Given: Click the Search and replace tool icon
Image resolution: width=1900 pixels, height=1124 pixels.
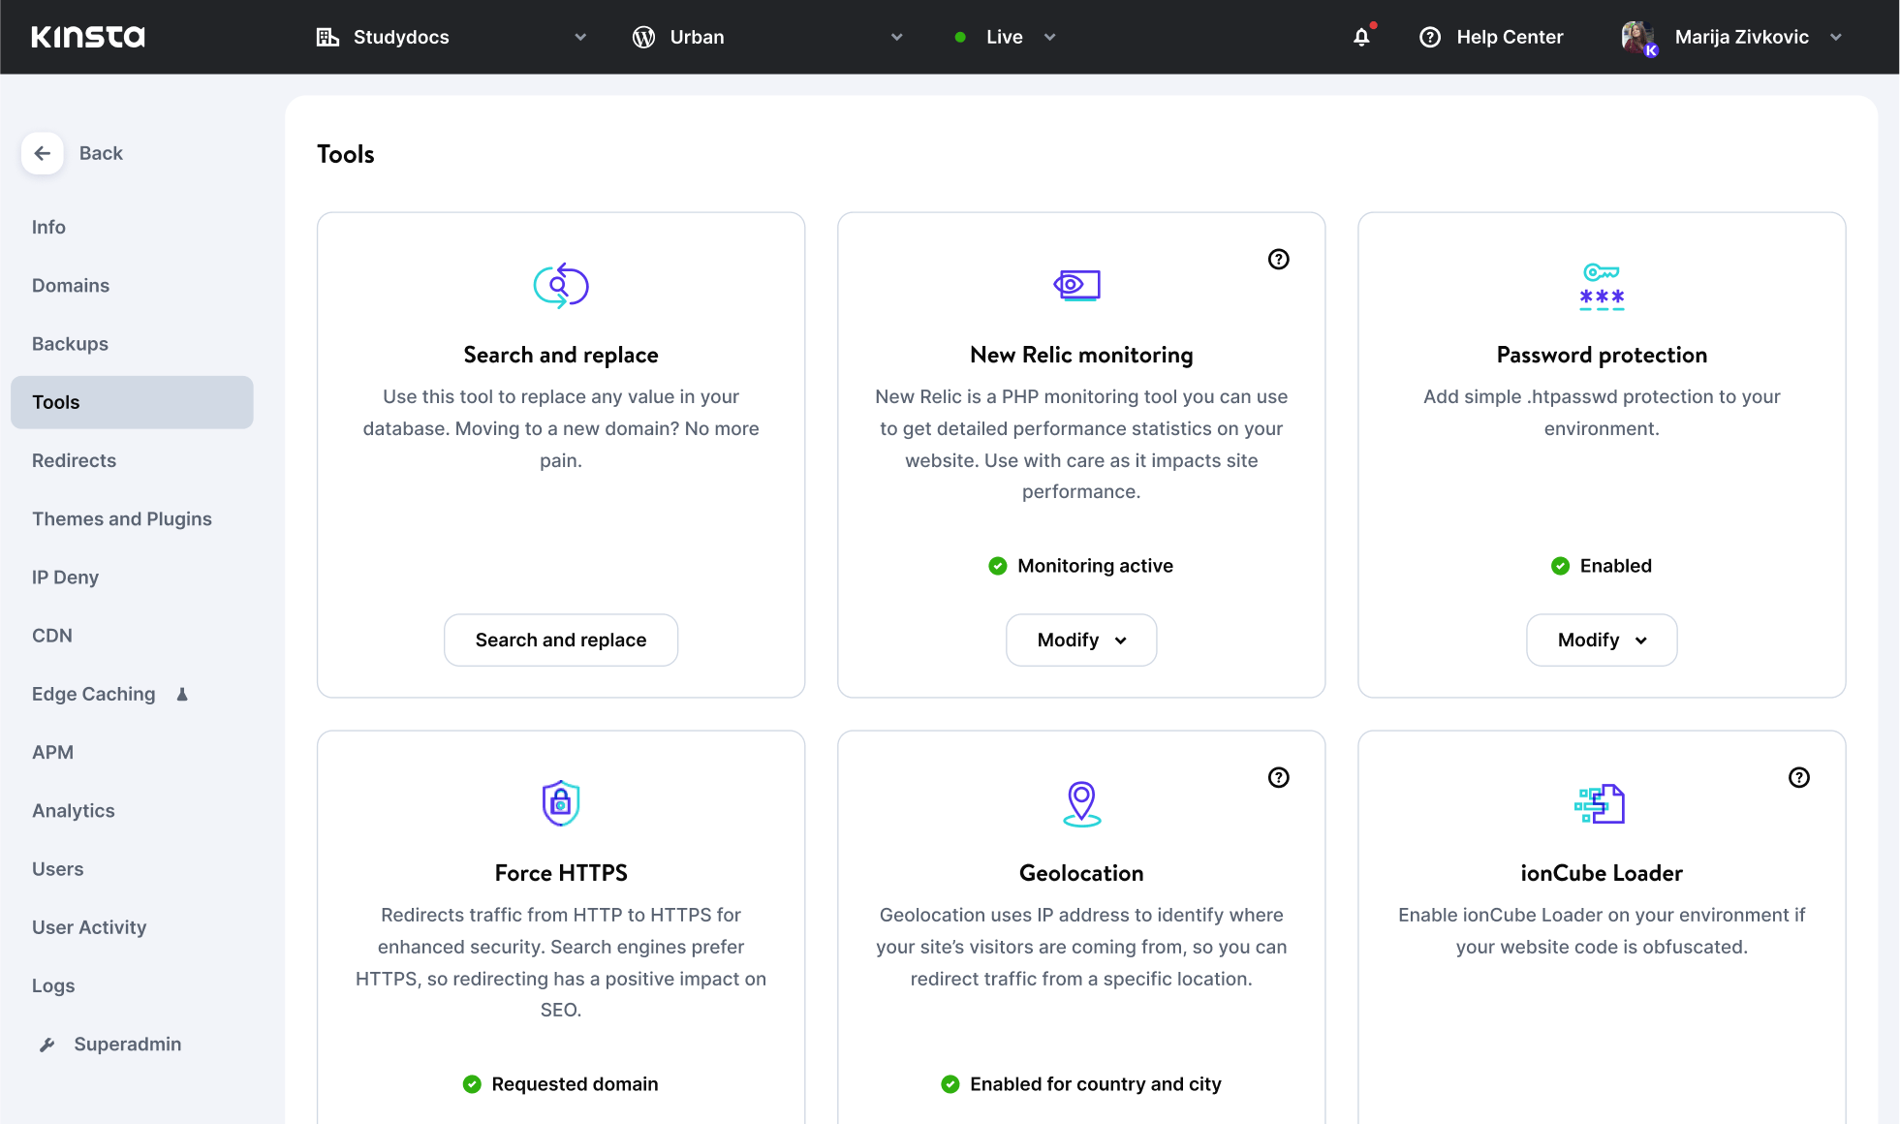Looking at the screenshot, I should point(560,285).
